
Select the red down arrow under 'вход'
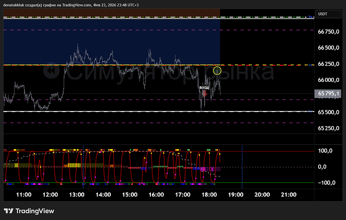click(205, 93)
